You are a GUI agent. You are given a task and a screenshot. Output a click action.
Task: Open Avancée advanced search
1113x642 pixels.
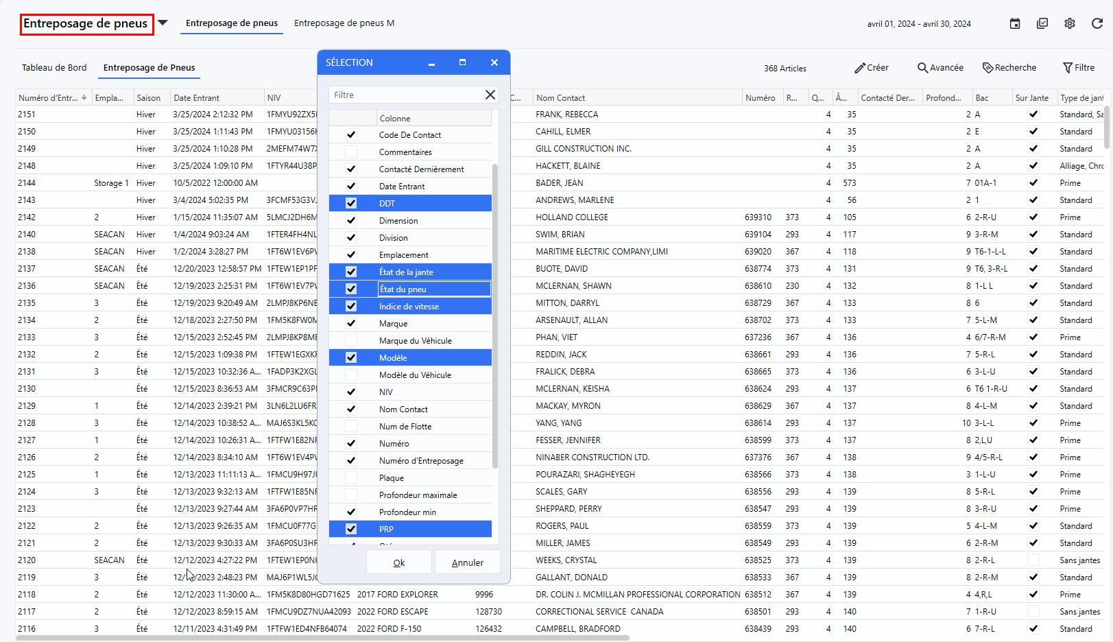[941, 68]
